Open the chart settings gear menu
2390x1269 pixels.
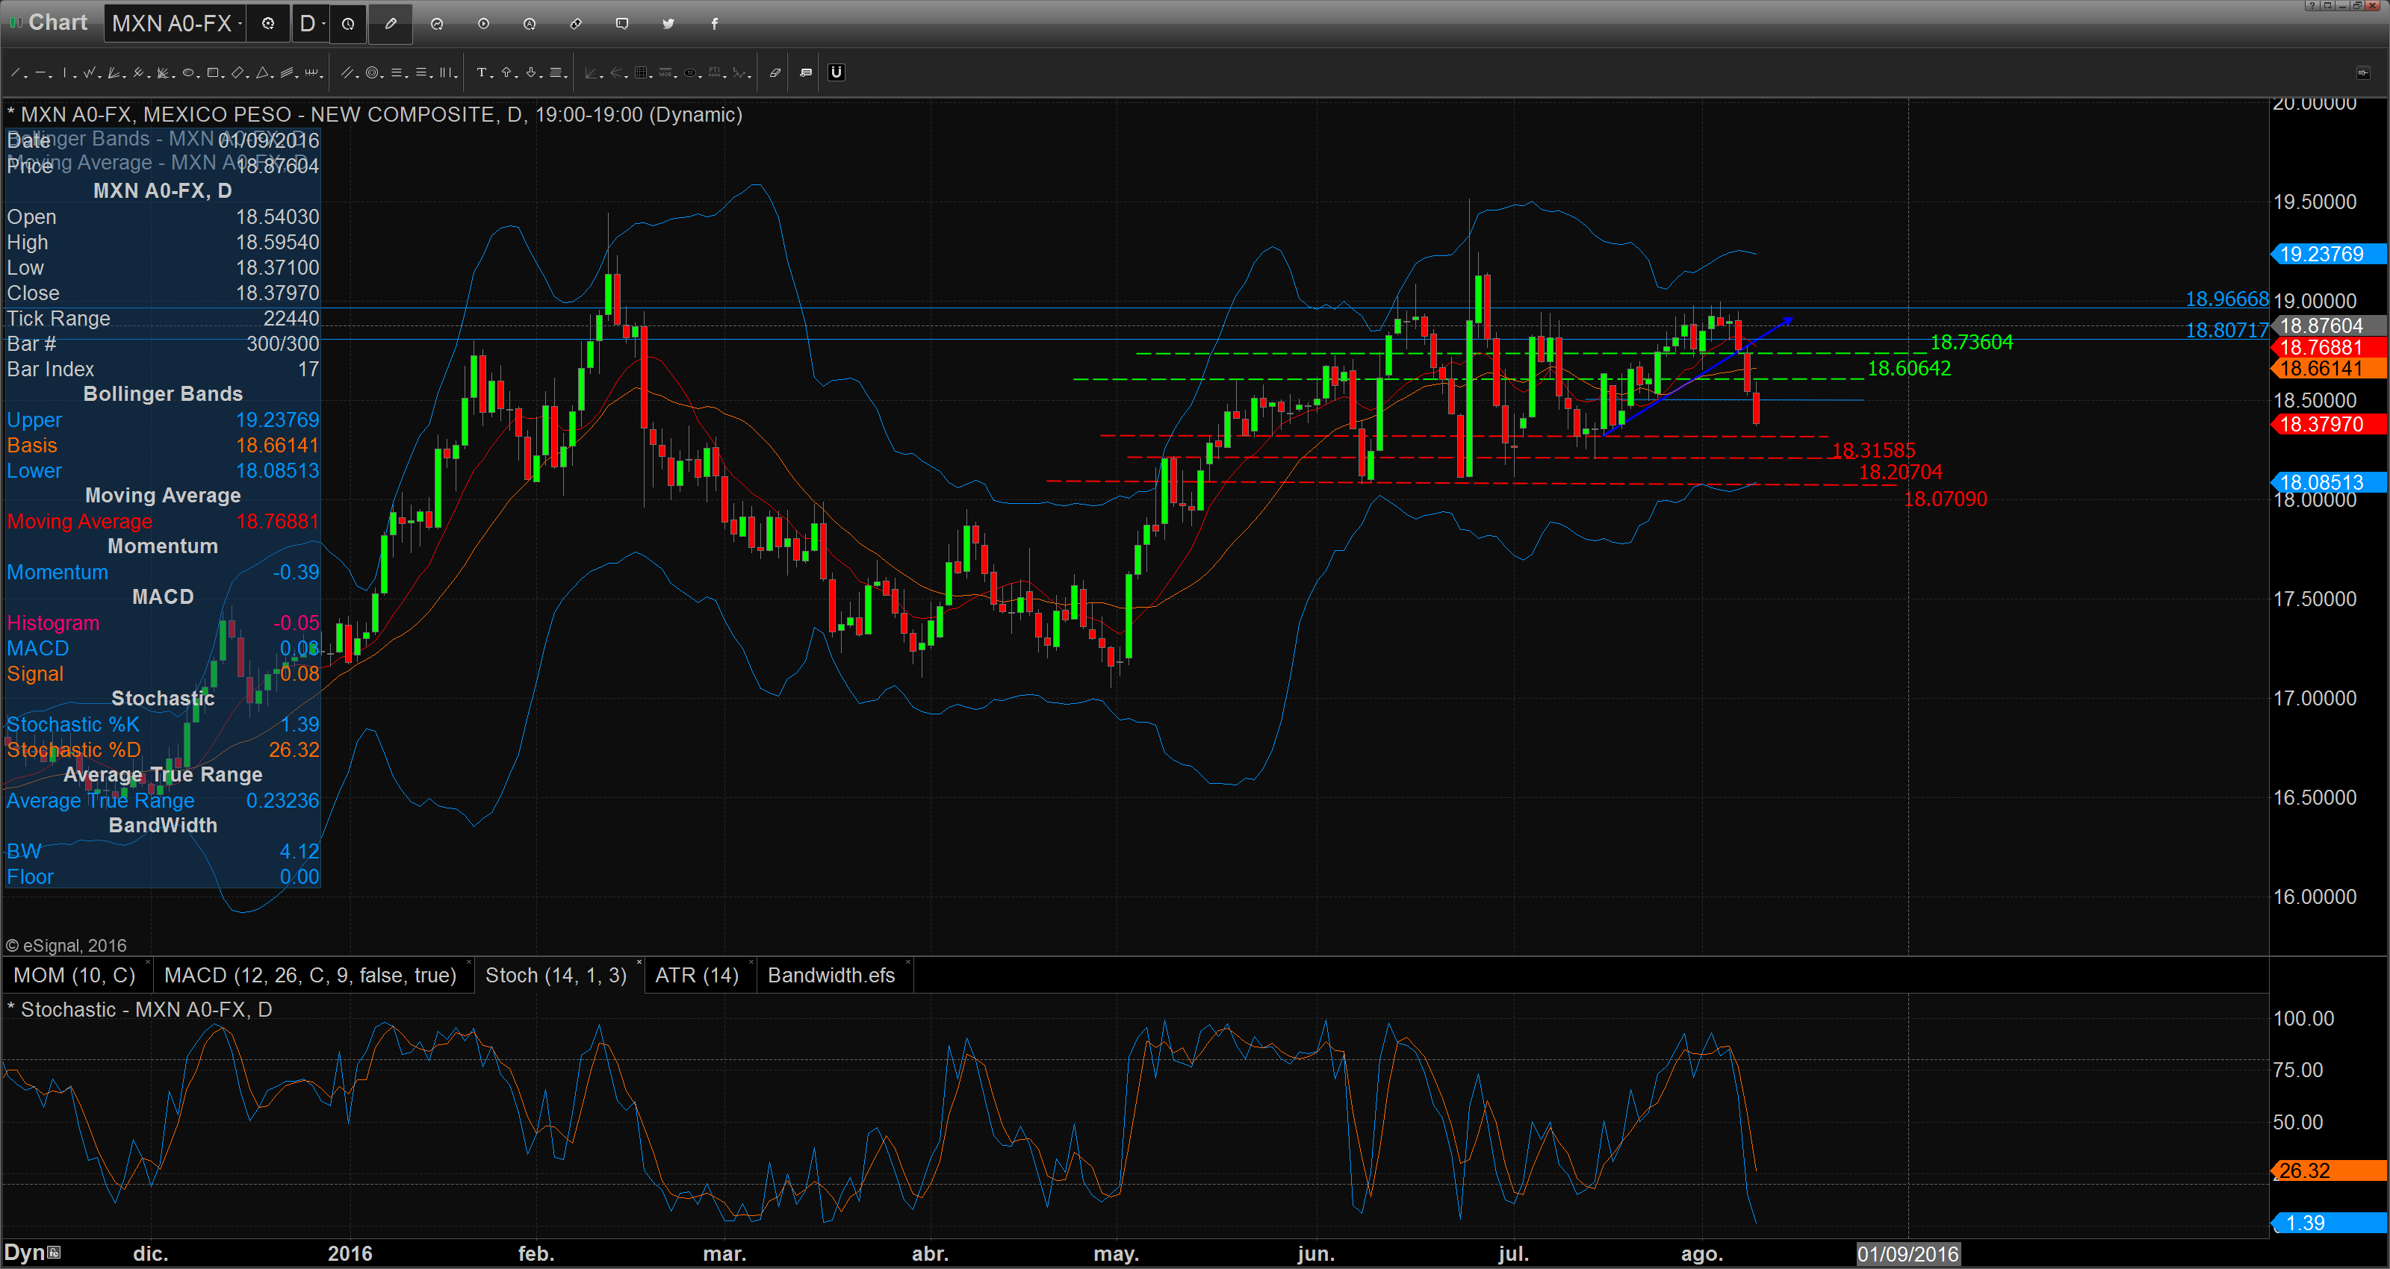[x=268, y=23]
